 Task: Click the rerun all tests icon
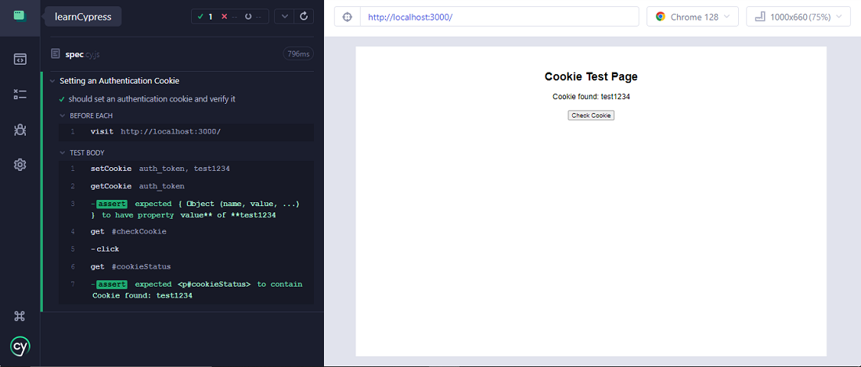pyautogui.click(x=304, y=16)
